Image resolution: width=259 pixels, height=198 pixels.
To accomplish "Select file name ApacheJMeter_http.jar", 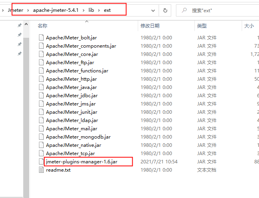I will (x=71, y=79).
